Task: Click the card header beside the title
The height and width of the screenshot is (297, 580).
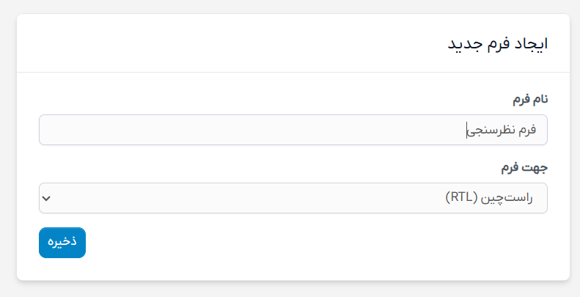Action: click(x=220, y=43)
